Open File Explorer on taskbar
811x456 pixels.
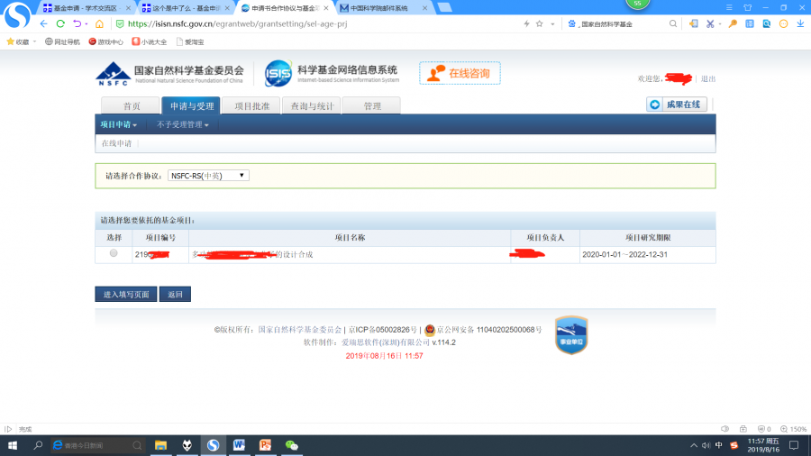[x=161, y=445]
